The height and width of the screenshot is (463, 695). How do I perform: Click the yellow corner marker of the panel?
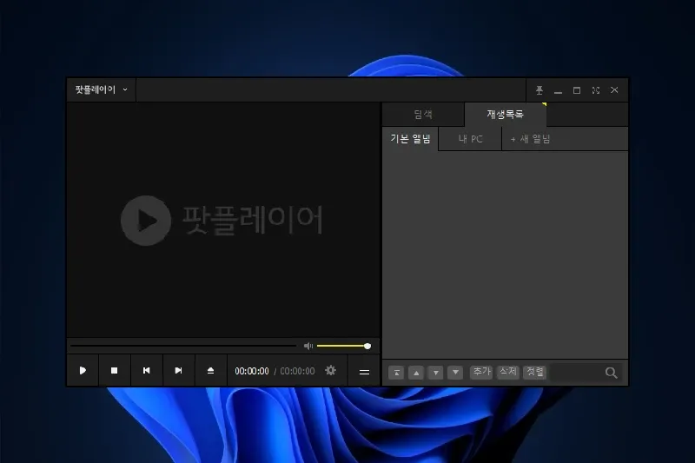pos(544,104)
